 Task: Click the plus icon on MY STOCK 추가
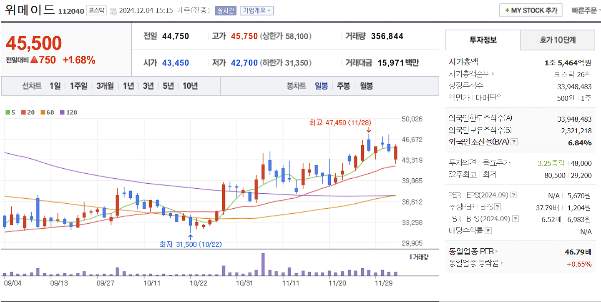[507, 10]
